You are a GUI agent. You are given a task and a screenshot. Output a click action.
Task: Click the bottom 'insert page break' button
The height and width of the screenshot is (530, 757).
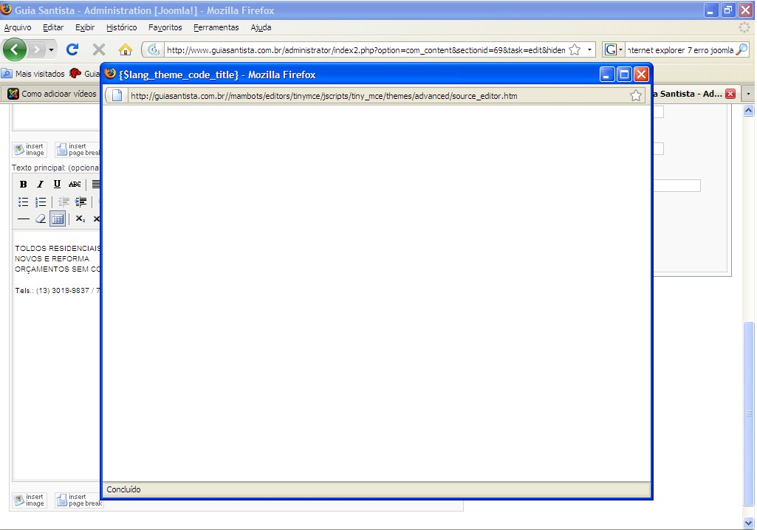coord(79,500)
